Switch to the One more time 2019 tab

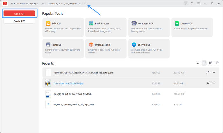click(24, 3)
